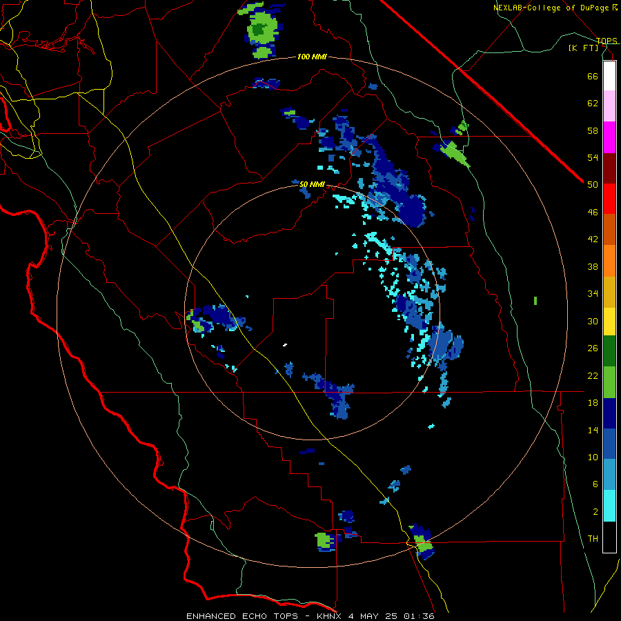Click the medium blue swatch between 14 and 10
This screenshot has width=621, height=621.
(609, 444)
